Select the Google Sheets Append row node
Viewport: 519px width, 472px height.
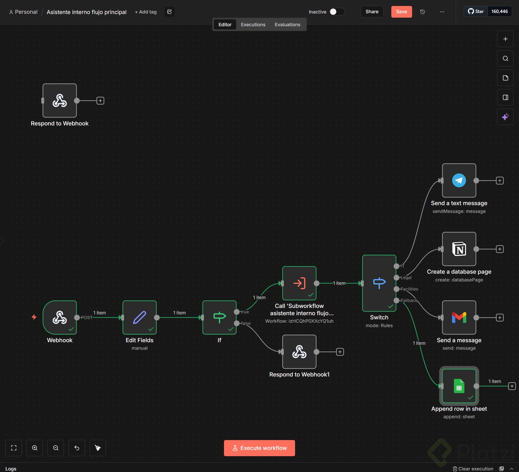[459, 386]
